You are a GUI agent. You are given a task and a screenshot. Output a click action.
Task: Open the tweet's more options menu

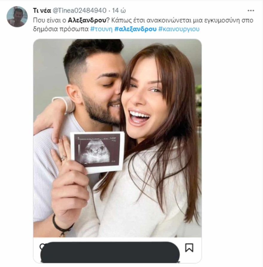pos(251,10)
